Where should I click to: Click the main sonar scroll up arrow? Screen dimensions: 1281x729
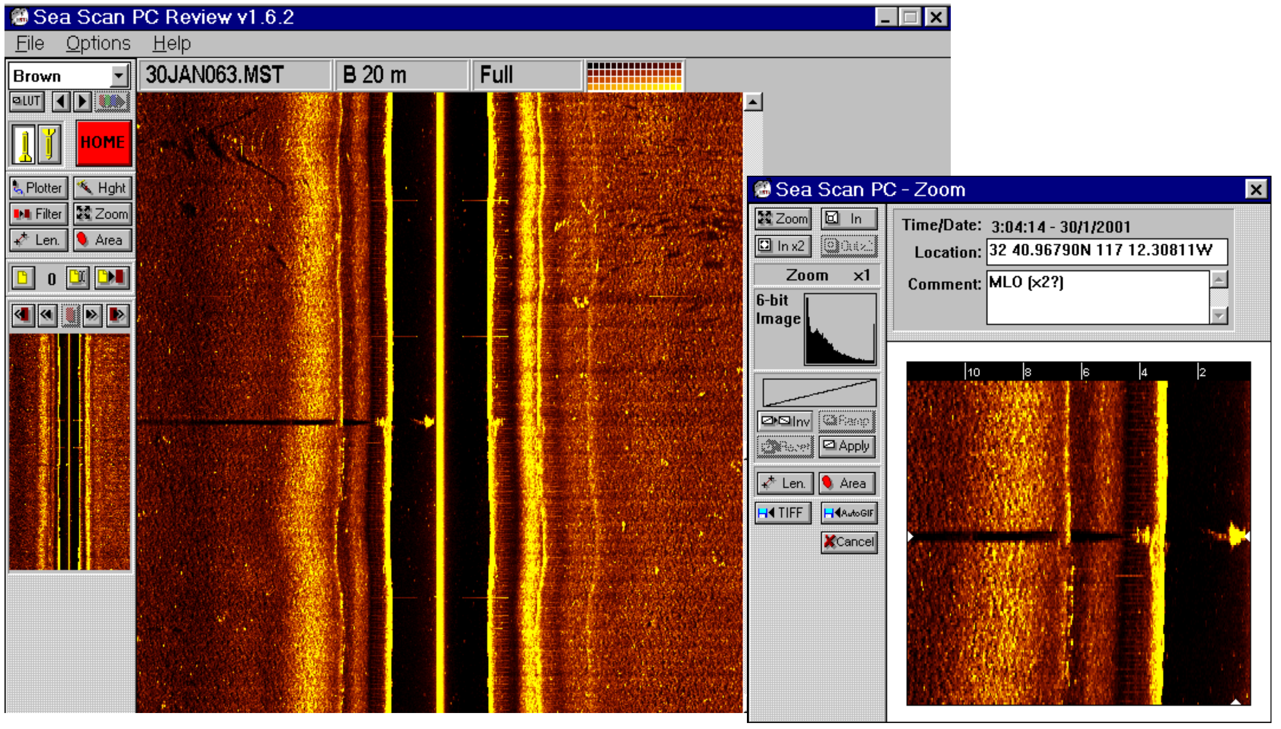tap(753, 102)
